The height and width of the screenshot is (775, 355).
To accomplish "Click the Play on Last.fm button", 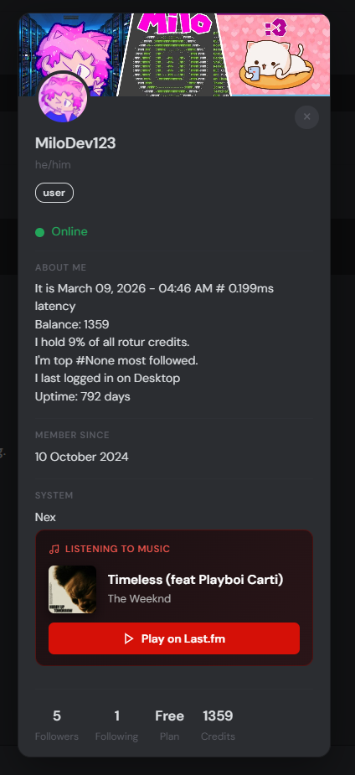I will (x=174, y=638).
